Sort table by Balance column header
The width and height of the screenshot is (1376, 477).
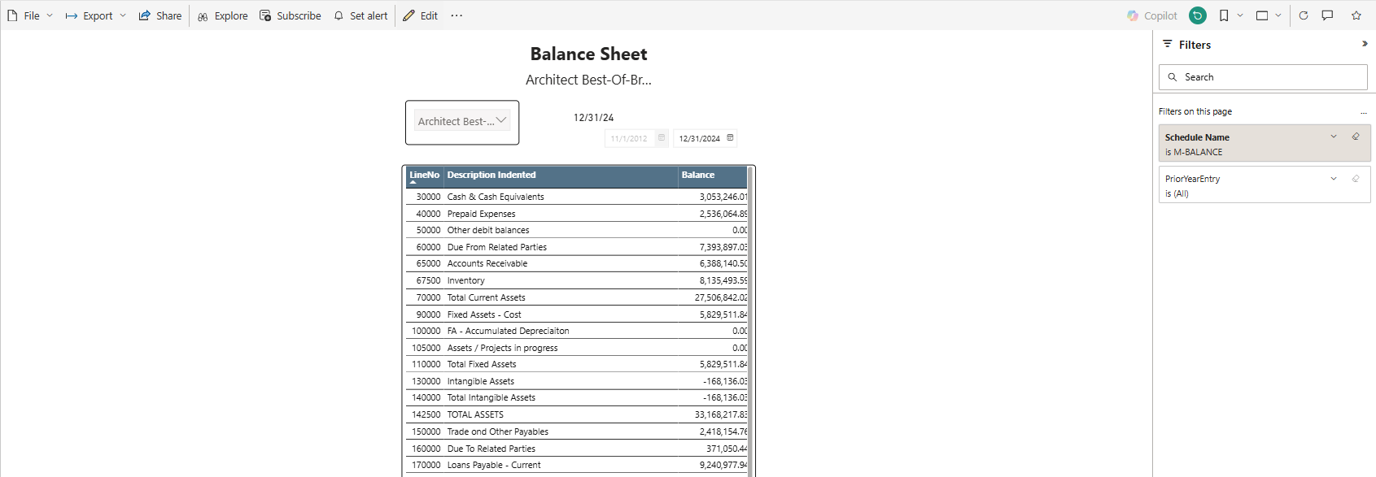697,175
